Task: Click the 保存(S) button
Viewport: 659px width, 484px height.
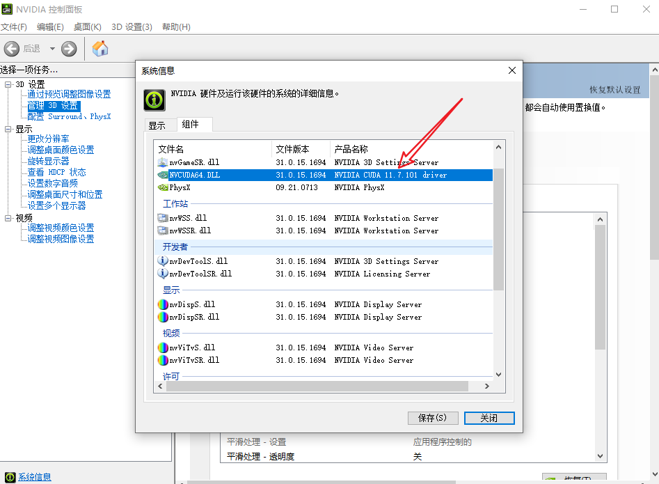Action: click(433, 418)
